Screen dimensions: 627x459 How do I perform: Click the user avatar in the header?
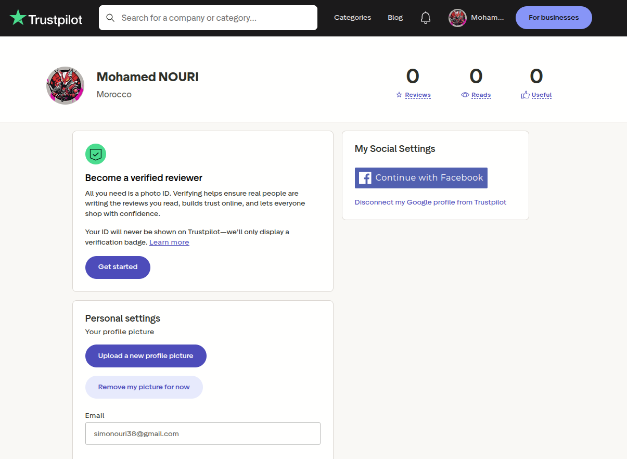(x=457, y=18)
